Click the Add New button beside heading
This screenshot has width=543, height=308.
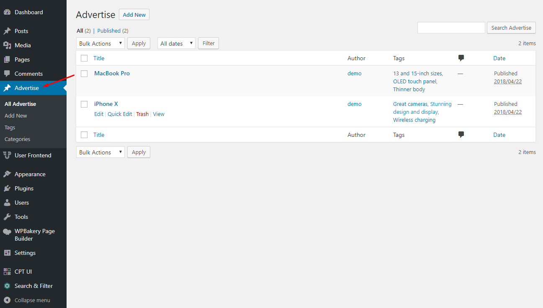134,15
